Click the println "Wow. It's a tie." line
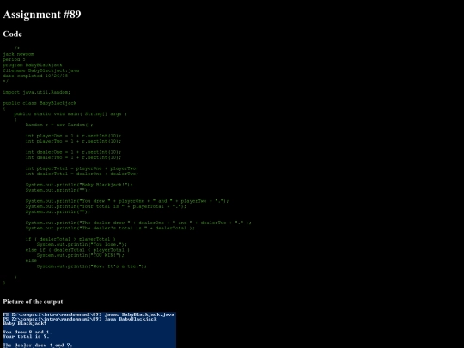Screen dimensions: 464x348 [x=92, y=266]
